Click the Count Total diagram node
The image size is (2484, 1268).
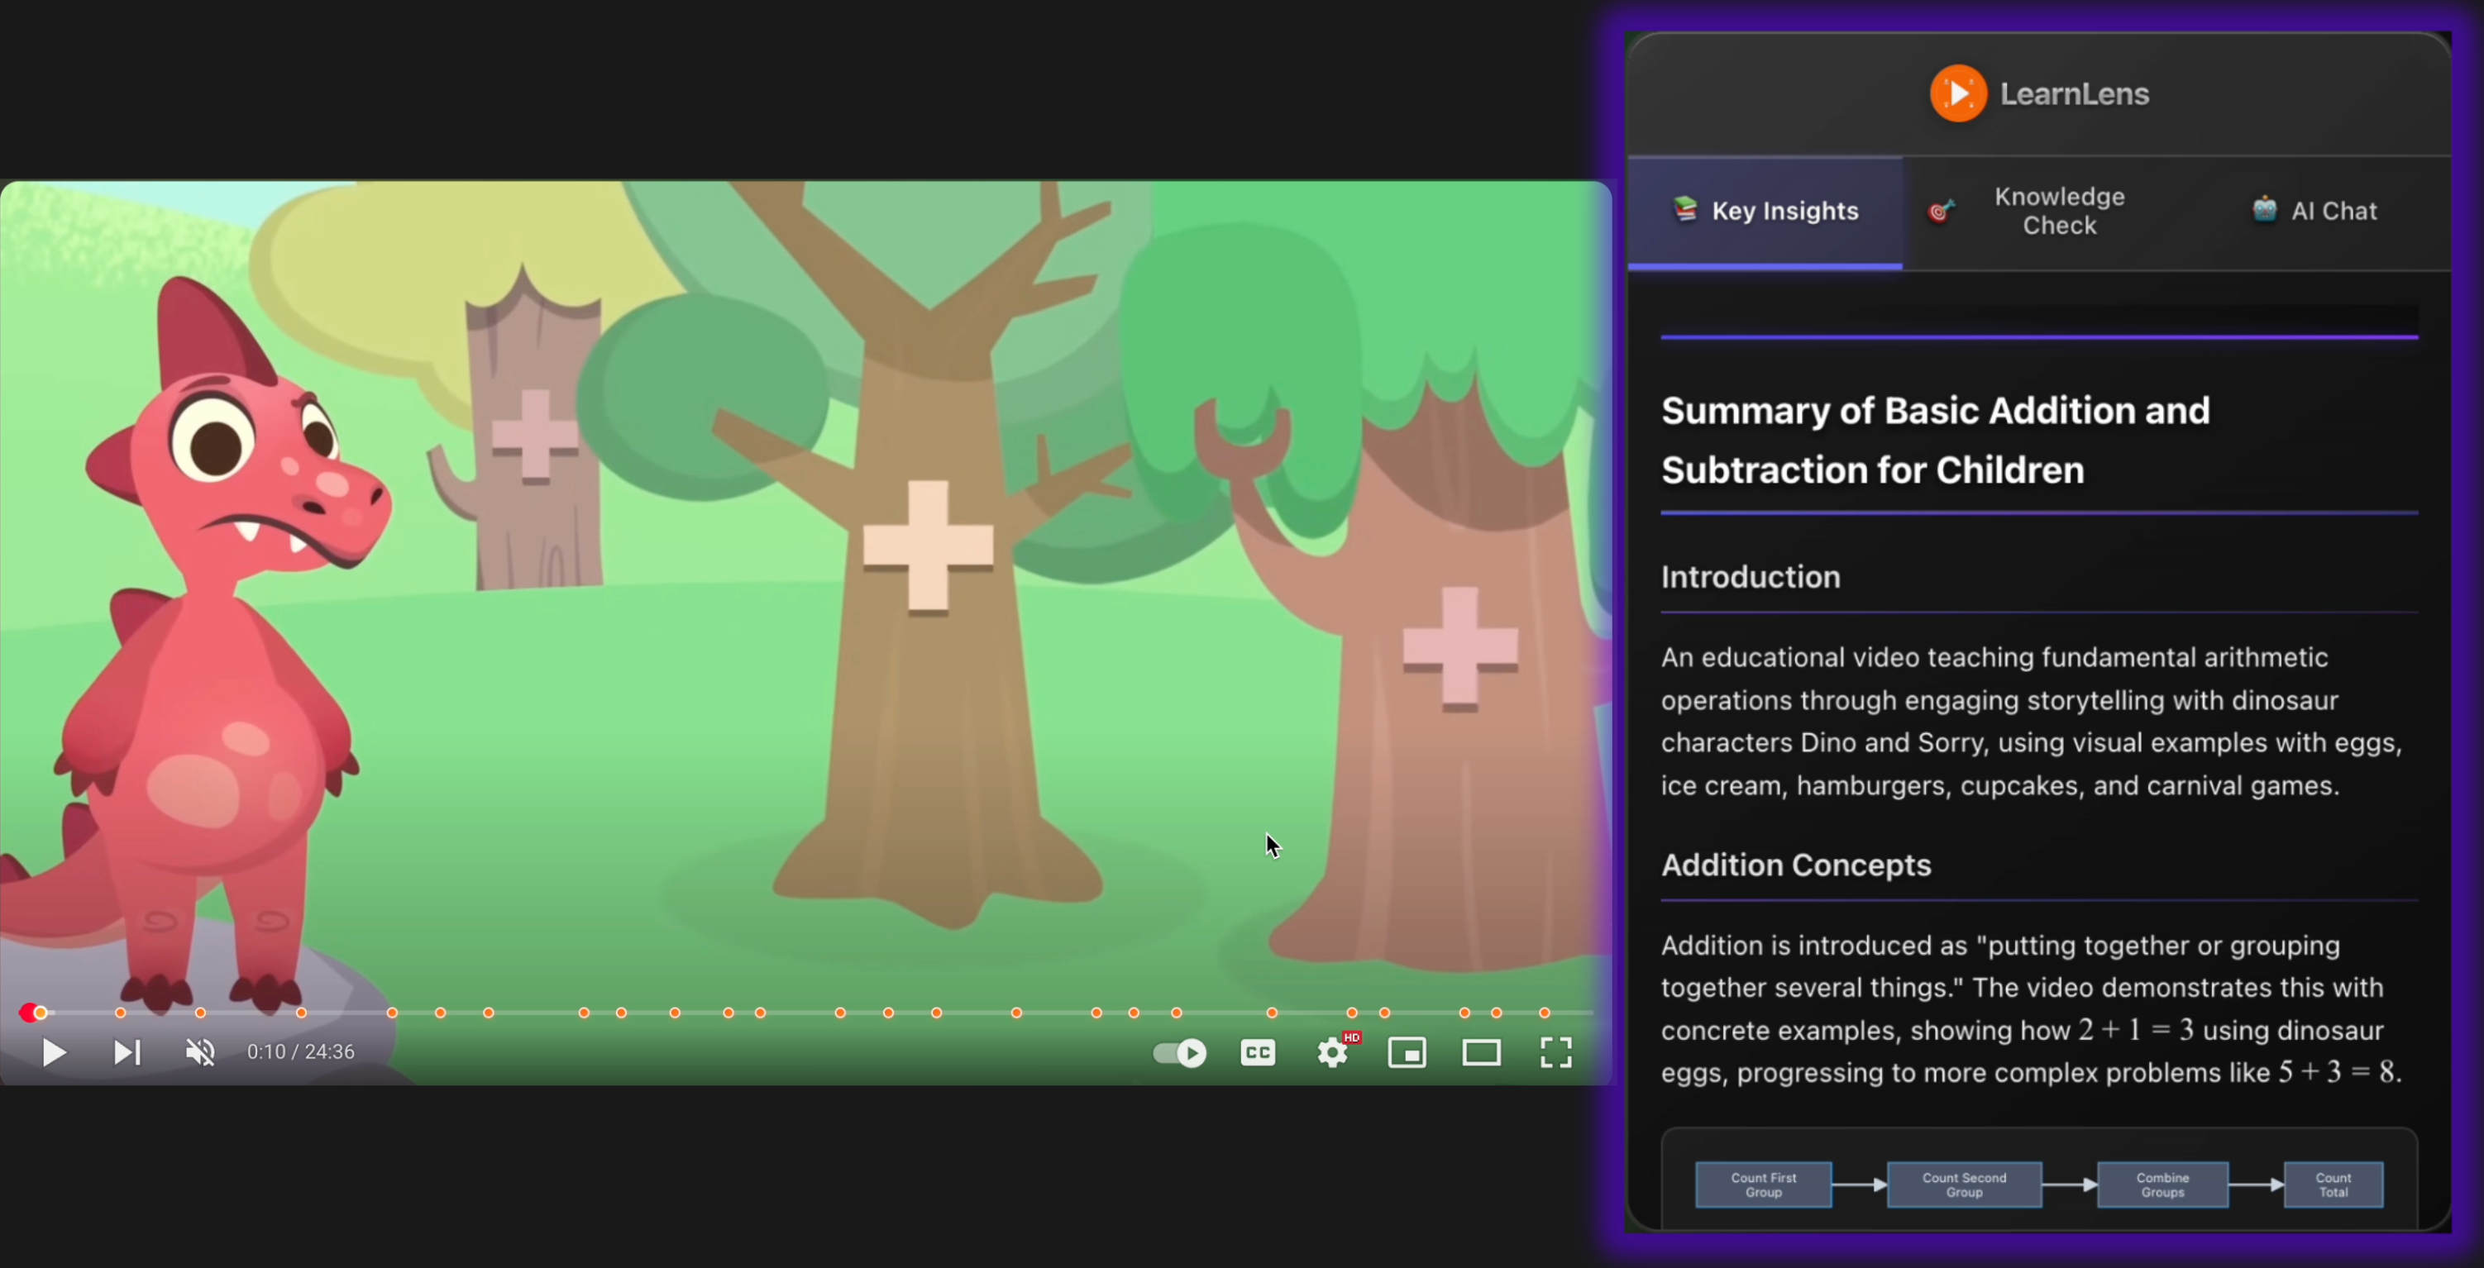tap(2333, 1185)
